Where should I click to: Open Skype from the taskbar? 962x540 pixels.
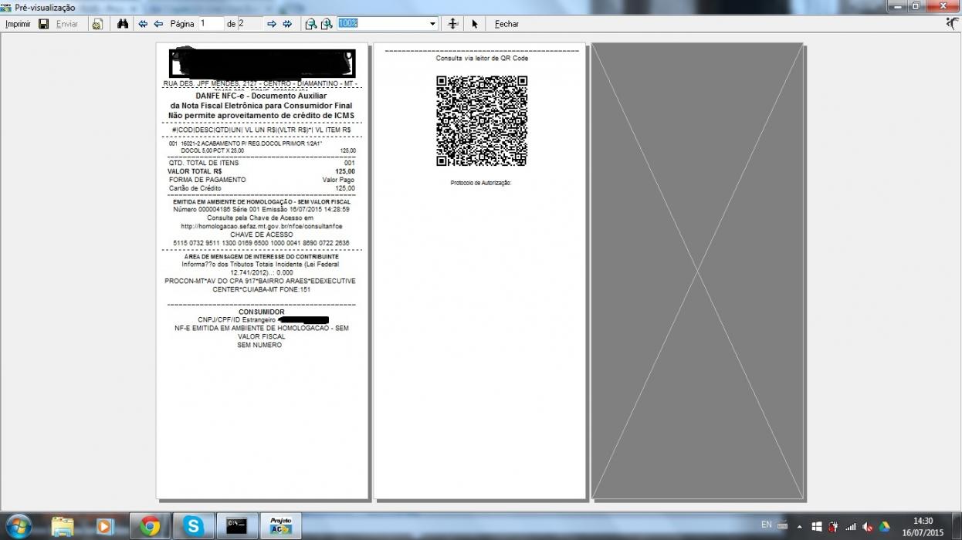(x=193, y=526)
